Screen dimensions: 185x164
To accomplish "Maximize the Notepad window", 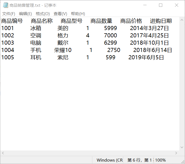I will click(161, 5).
